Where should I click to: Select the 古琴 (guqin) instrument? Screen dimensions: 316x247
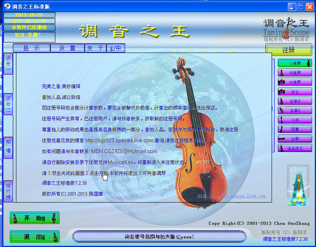[x=295, y=139]
